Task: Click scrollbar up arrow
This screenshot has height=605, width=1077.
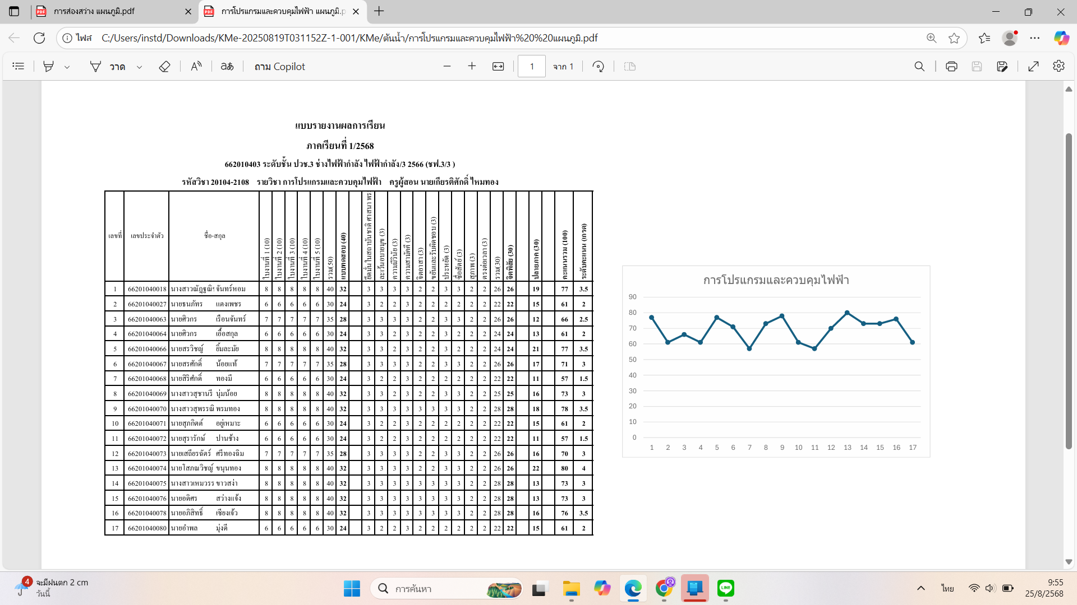Action: point(1069,89)
